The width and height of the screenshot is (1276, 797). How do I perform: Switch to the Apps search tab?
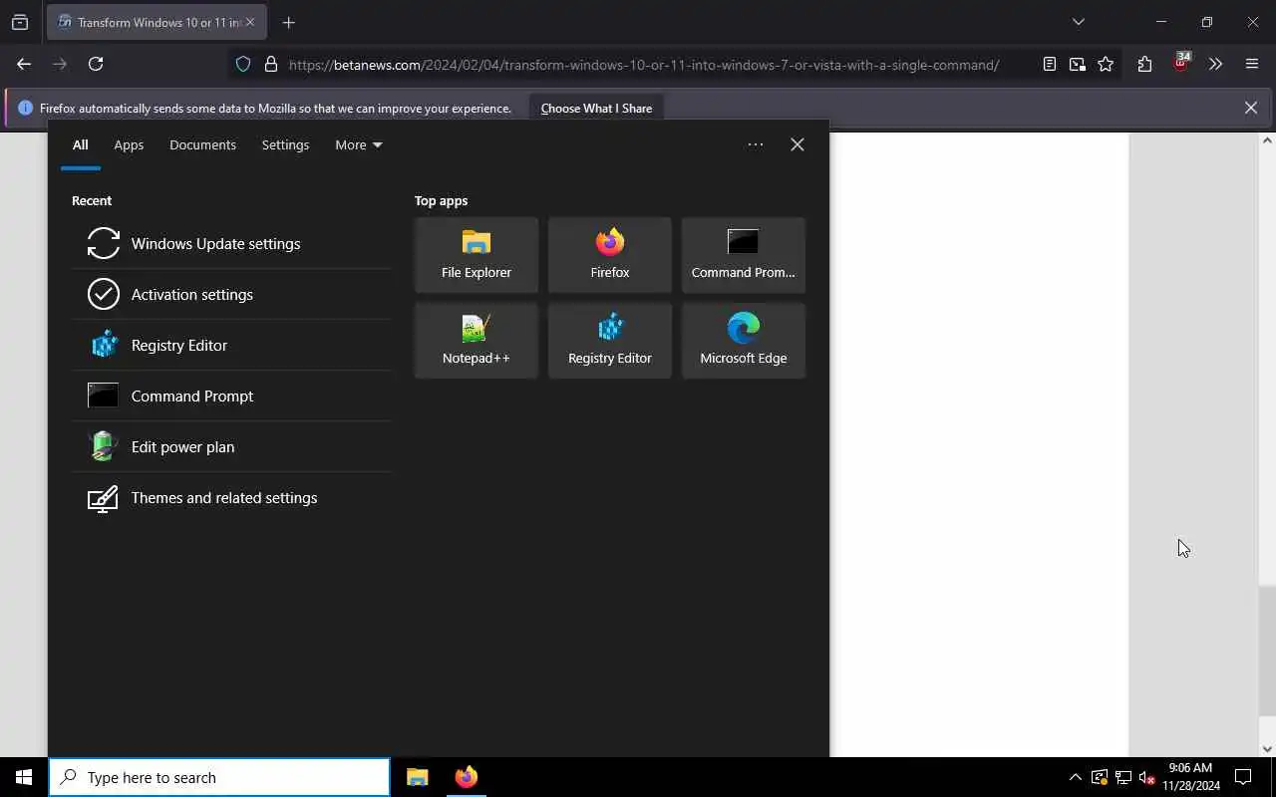click(129, 144)
